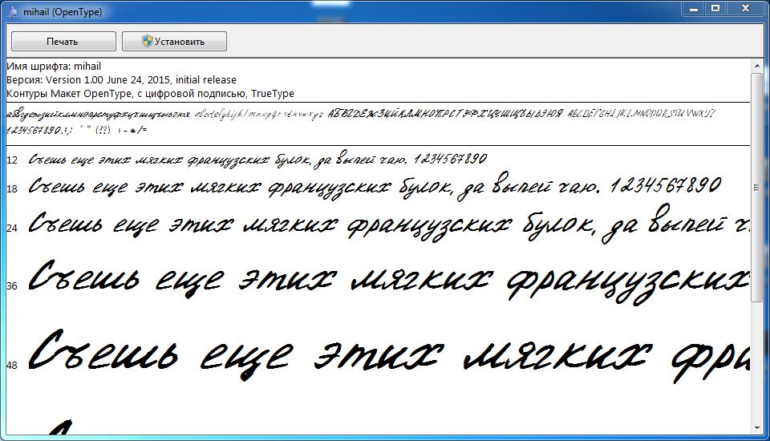This screenshot has width=770, height=441.
Task: Maximize the mihail font window
Action: tap(715, 8)
